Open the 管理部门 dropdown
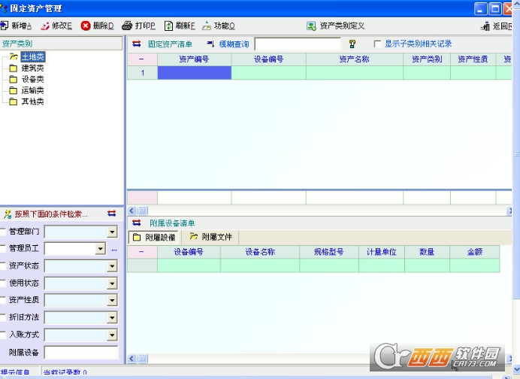Screen dimensions: 520x379 tap(113, 232)
